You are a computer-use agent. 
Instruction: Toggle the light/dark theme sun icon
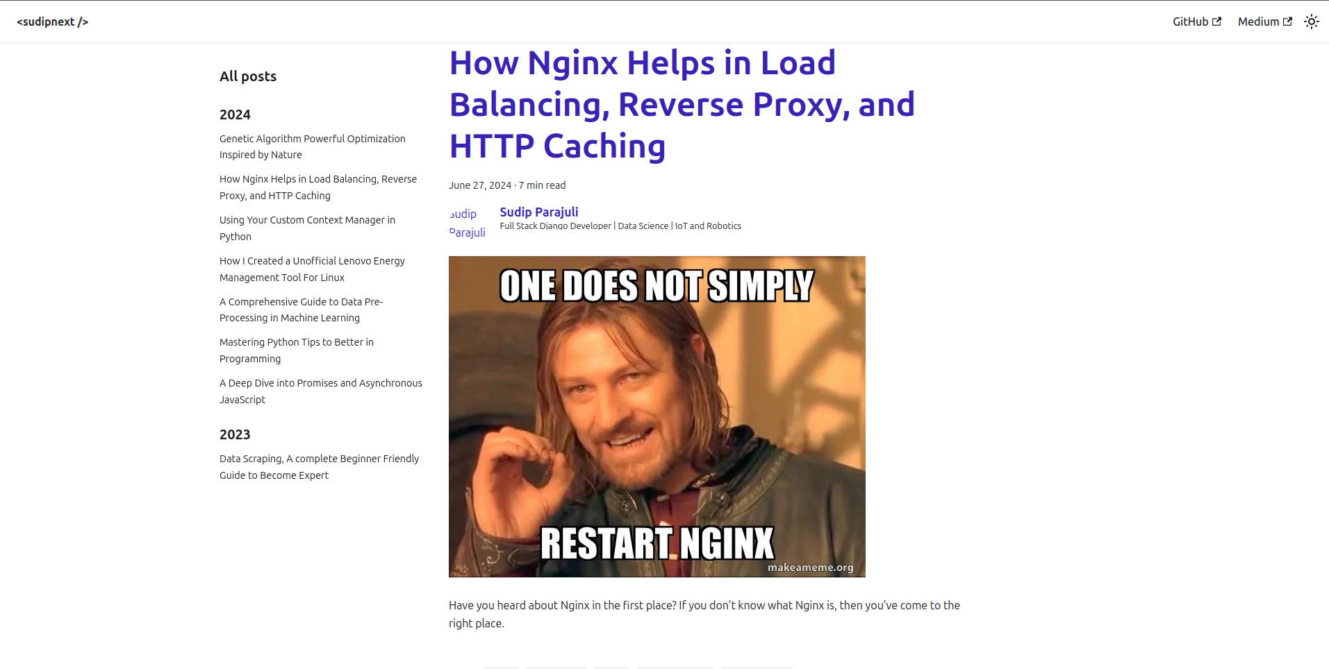pyautogui.click(x=1311, y=22)
